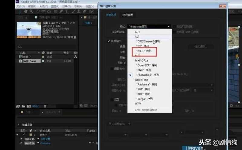The image size is (242, 150).
Task: Toggle the 裁剪 crop checkbox
Action: click(112, 100)
